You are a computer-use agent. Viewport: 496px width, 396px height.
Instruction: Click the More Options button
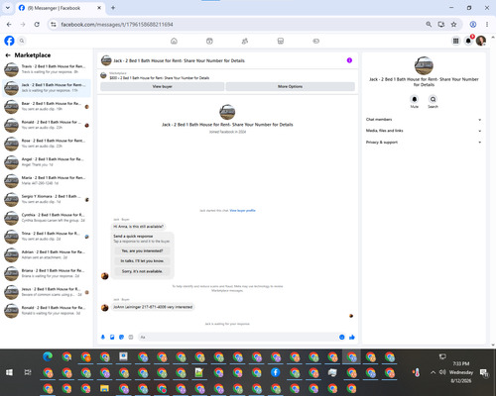coord(290,86)
